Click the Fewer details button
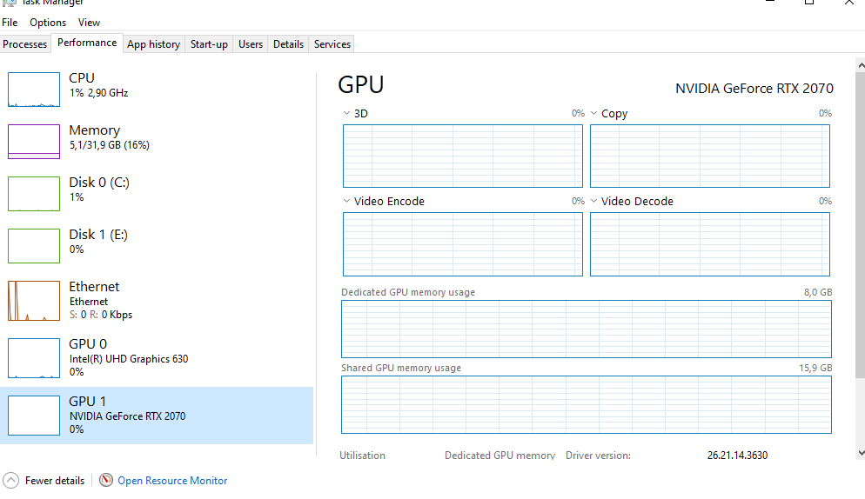The image size is (865, 499). pyautogui.click(x=44, y=480)
